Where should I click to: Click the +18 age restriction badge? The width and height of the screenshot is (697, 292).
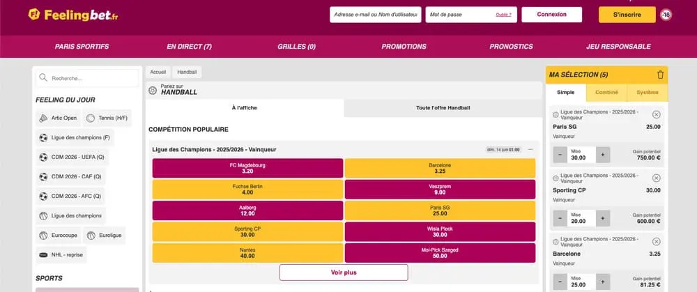[666, 15]
